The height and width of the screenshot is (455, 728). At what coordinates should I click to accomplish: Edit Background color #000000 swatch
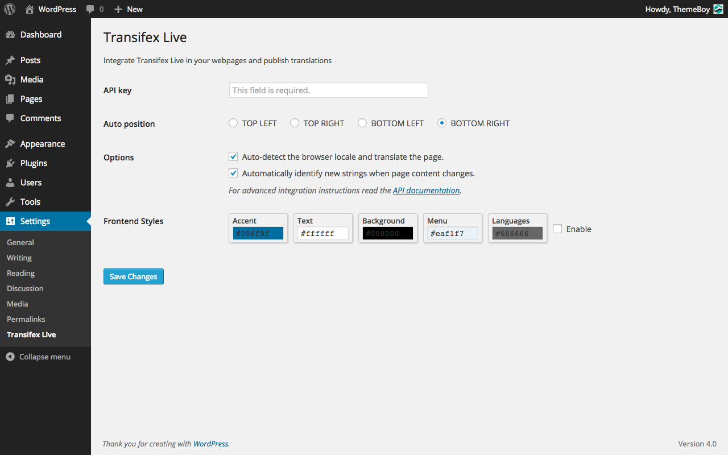(388, 233)
